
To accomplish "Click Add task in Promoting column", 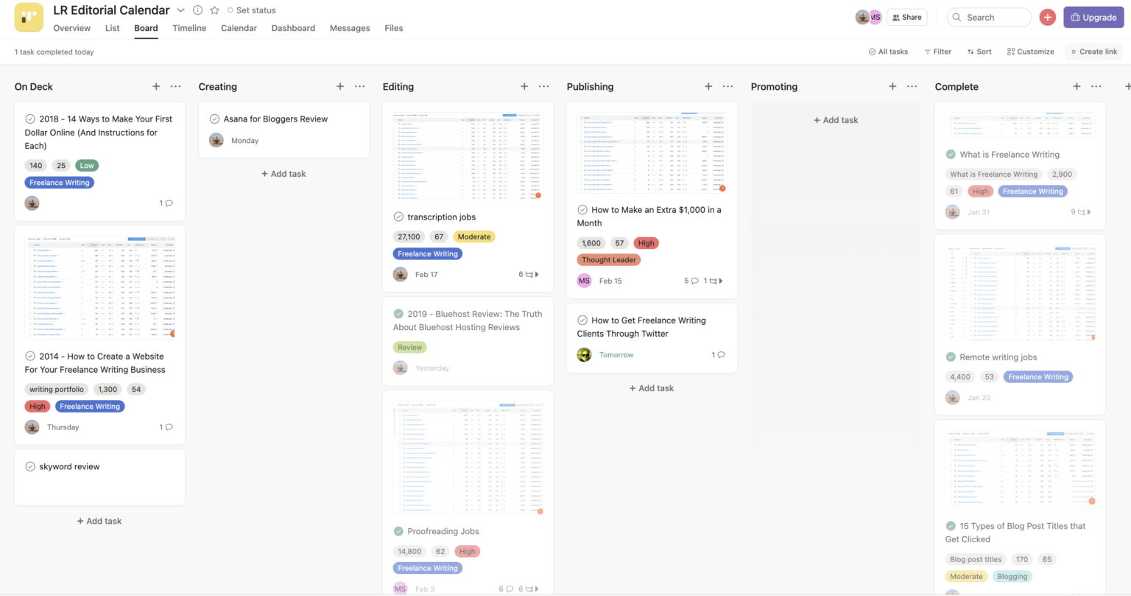I will click(836, 120).
